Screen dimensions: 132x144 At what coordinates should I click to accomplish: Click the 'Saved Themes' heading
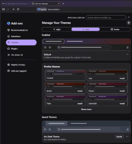[49, 117]
